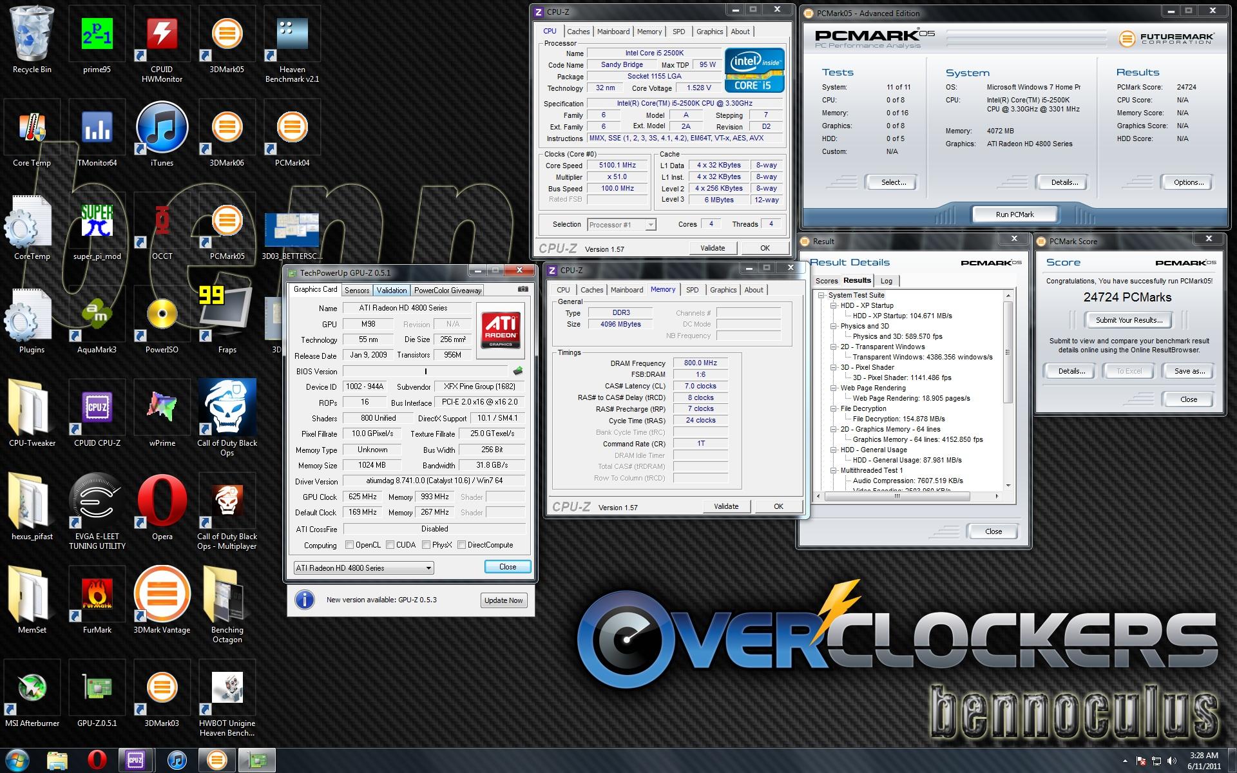Switch to the Scores tab in Result Details
Viewport: 1237px width, 773px height.
tap(827, 281)
